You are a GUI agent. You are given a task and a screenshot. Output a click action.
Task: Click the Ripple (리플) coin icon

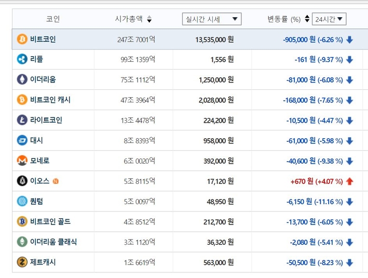click(22, 59)
